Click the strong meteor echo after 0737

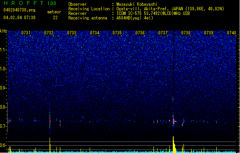tap(174, 121)
